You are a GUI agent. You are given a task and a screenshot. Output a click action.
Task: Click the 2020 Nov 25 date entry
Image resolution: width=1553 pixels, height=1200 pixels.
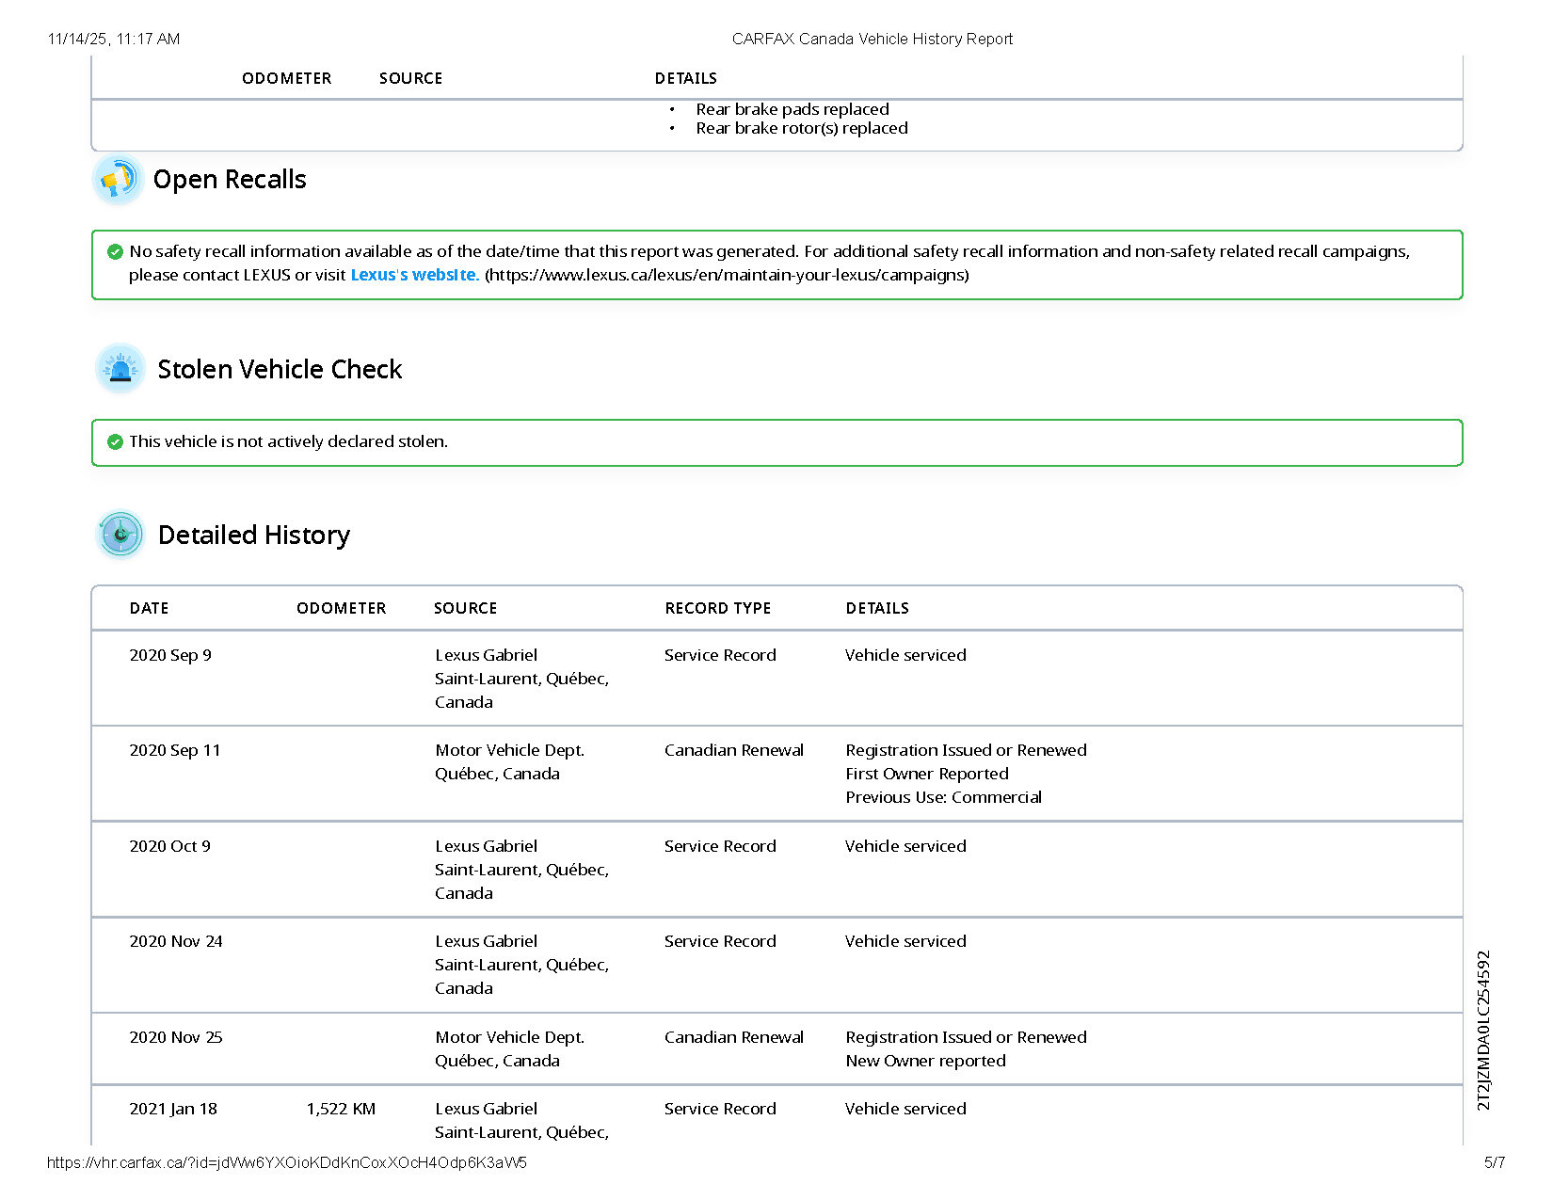coord(176,1037)
